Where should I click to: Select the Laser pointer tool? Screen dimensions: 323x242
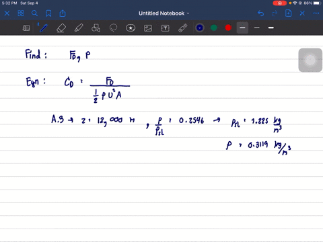tap(183, 28)
